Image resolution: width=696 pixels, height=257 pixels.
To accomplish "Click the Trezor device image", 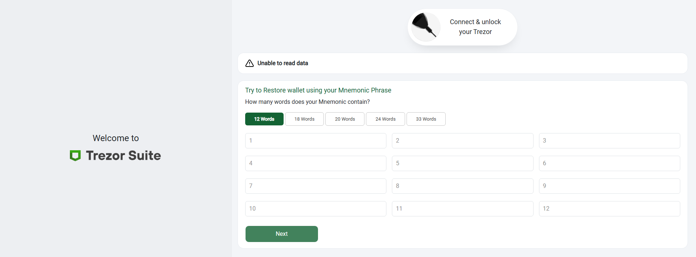I will [426, 27].
